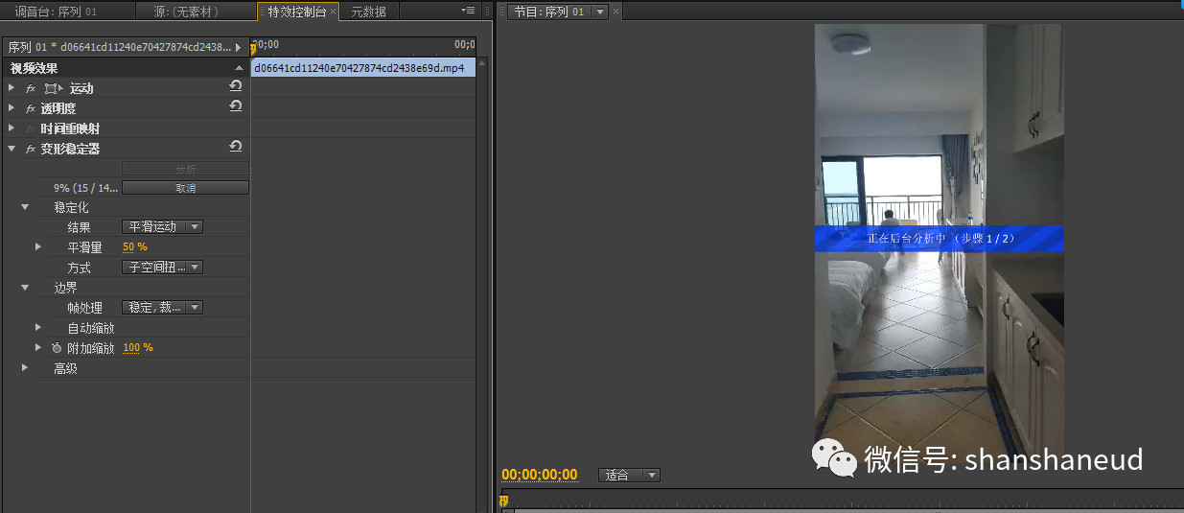Open the 结果 dropdown showing 平滑运动
This screenshot has height=513, width=1184.
pyautogui.click(x=162, y=227)
